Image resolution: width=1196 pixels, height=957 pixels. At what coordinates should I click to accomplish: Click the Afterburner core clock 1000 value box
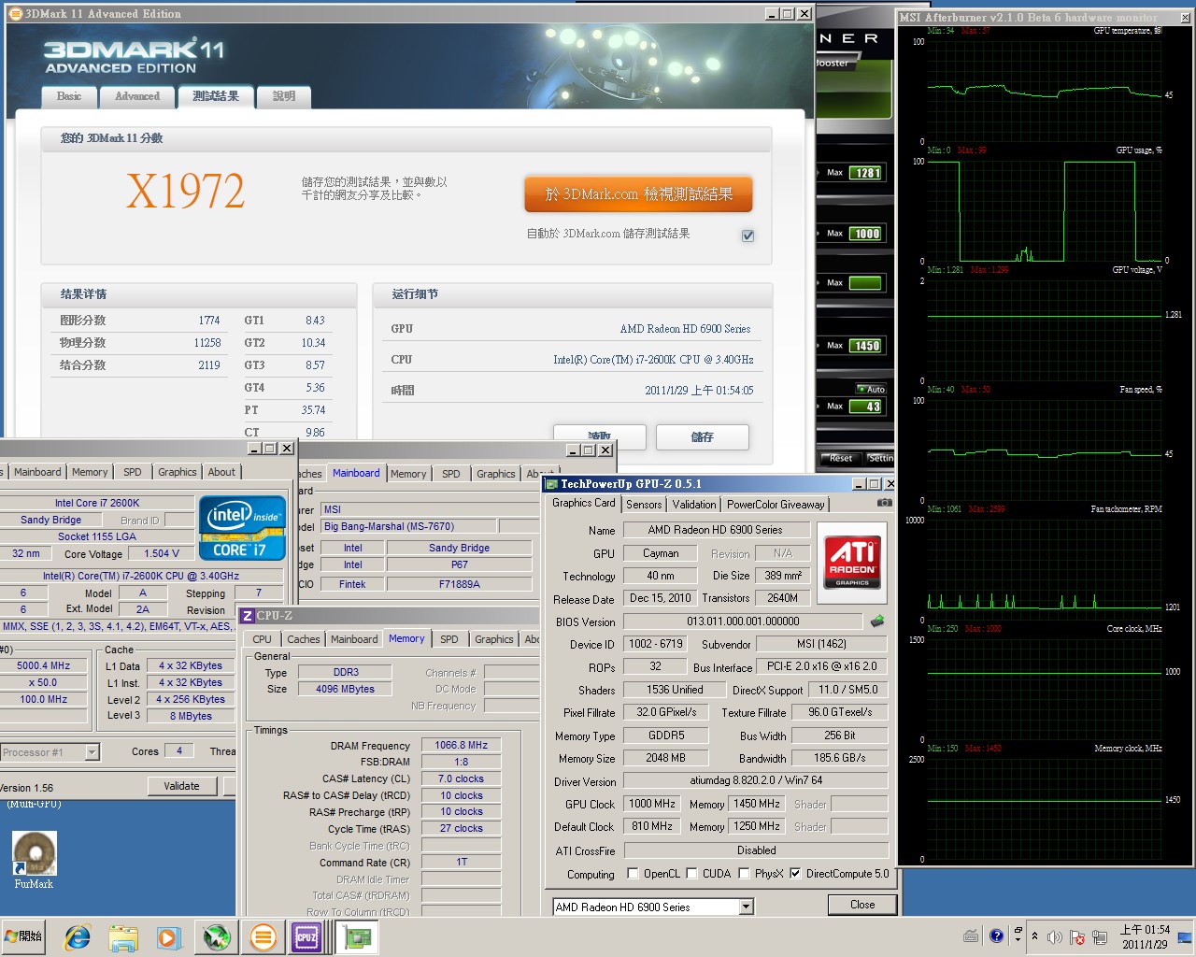[867, 234]
